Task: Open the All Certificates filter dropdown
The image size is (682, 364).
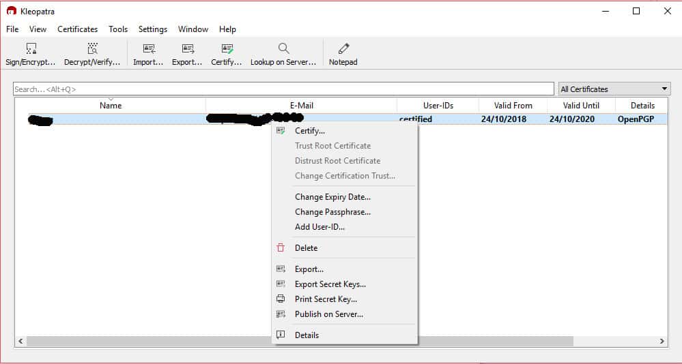Action: (614, 89)
